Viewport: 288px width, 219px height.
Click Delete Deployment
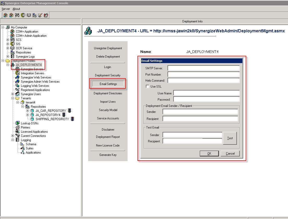click(108, 57)
